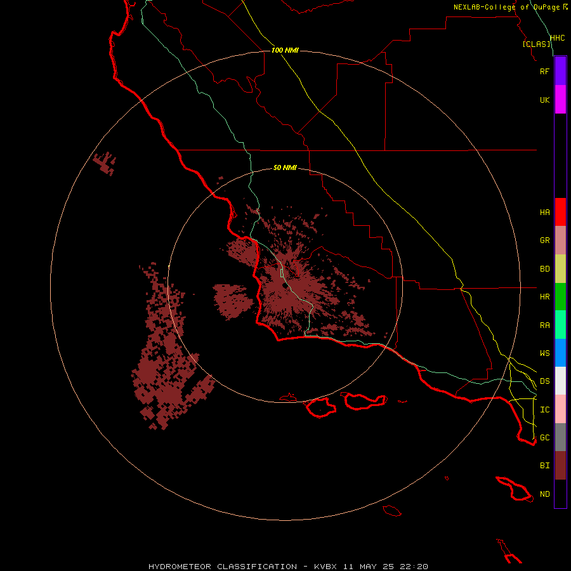The height and width of the screenshot is (571, 571).
Task: Click the 50 NMI range ring label
Action: pos(285,167)
